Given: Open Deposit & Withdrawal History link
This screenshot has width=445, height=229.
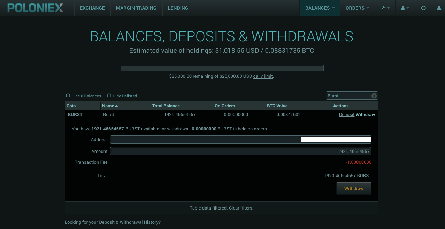Looking at the screenshot, I should (x=129, y=222).
